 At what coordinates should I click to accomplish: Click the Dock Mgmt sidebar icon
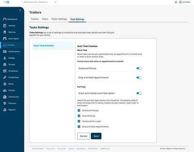[x=5, y=39]
